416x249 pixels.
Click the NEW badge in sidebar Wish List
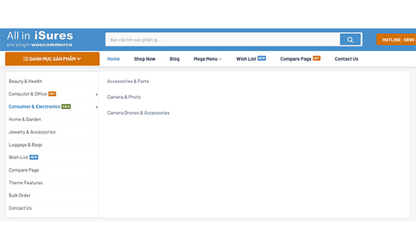click(x=34, y=157)
